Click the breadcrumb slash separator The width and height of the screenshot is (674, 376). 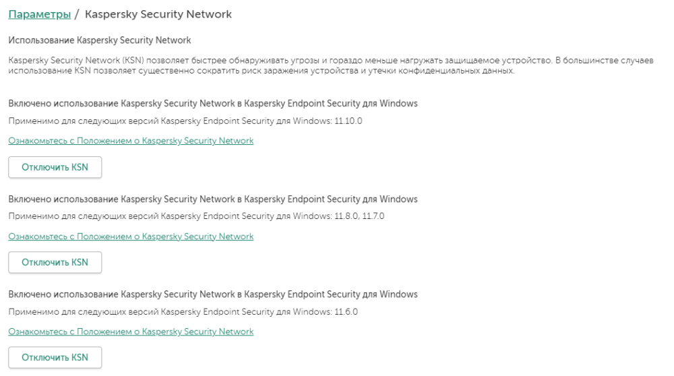77,15
